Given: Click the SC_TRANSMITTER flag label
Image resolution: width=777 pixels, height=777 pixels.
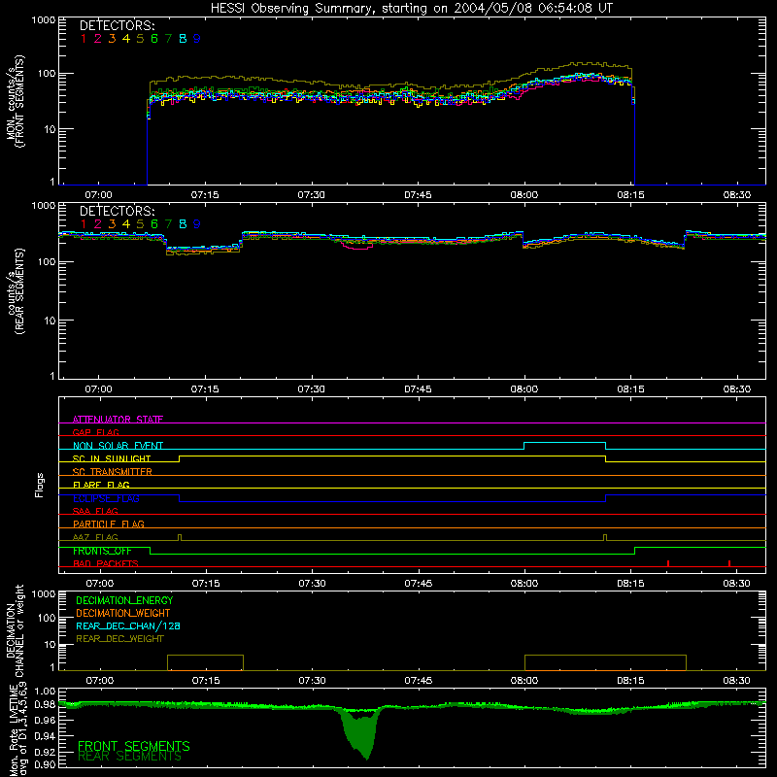Looking at the screenshot, I should [113, 472].
